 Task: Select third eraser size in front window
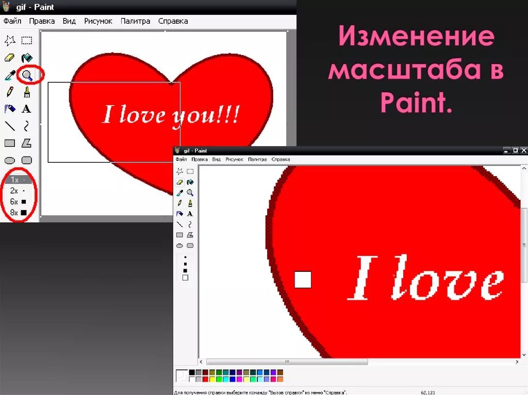[185, 270]
